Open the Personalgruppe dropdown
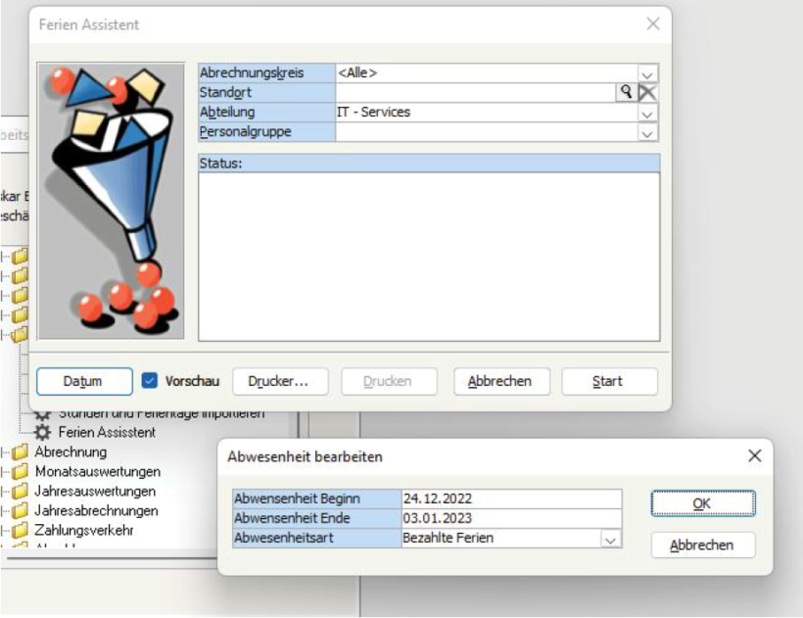The width and height of the screenshot is (803, 618). pos(646,131)
